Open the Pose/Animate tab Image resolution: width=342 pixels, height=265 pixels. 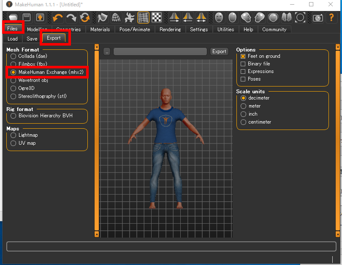click(x=135, y=30)
